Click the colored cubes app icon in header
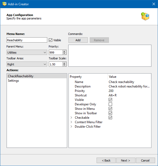Viewport: 158px width, 166px height. tap(145, 17)
